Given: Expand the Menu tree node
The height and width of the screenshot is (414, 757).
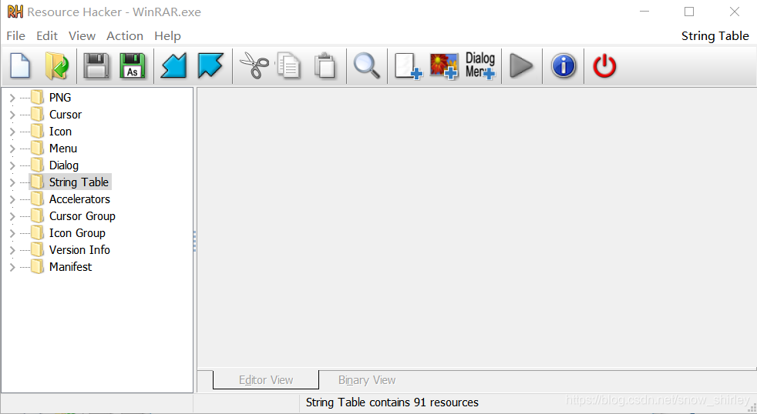Looking at the screenshot, I should (12, 149).
